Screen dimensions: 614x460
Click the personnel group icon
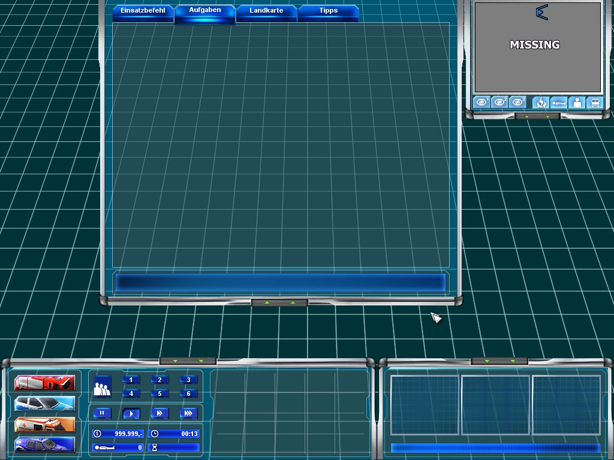(103, 388)
